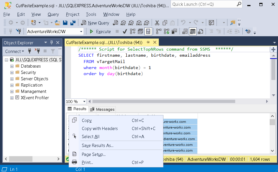Expand the Databases node

(x=12, y=66)
